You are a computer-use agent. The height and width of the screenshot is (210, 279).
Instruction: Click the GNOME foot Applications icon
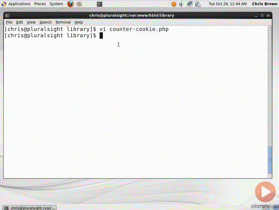(4, 4)
